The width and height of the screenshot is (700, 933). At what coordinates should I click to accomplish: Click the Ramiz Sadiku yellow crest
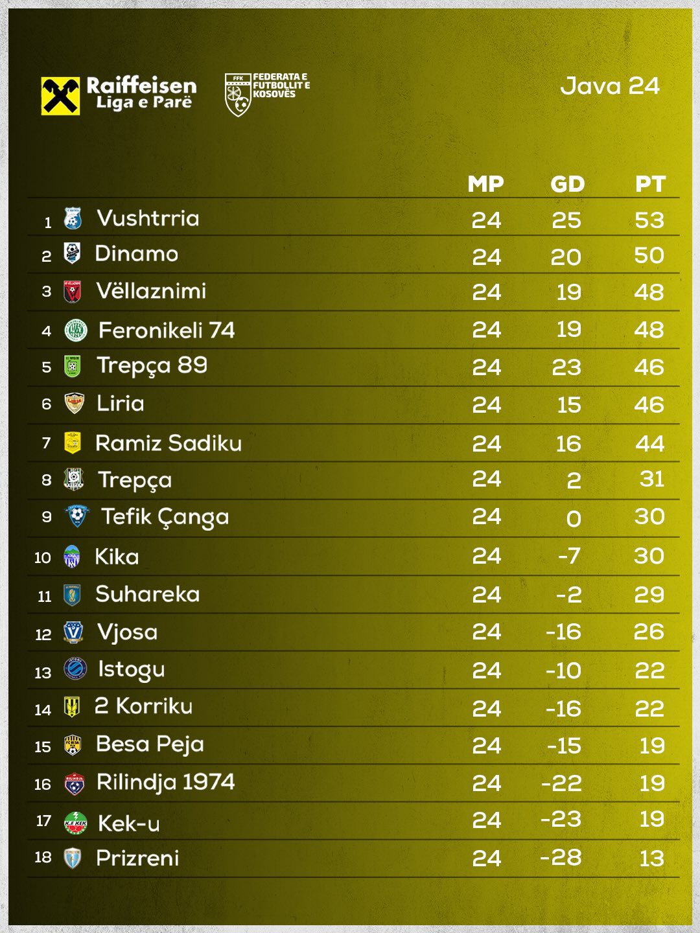coord(73,443)
